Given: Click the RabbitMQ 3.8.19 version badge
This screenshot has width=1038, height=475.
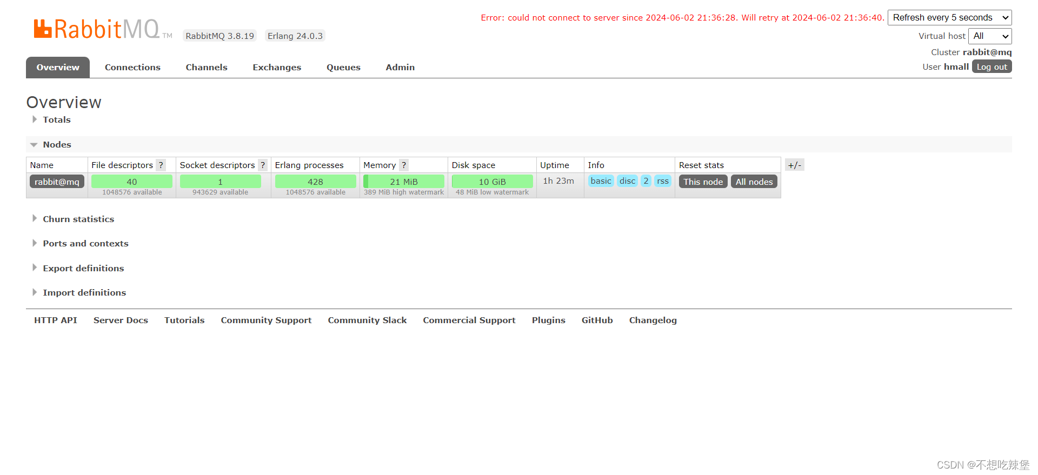Looking at the screenshot, I should click(x=219, y=36).
